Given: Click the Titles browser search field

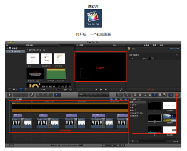Looking at the screenshot, I should [151, 141].
